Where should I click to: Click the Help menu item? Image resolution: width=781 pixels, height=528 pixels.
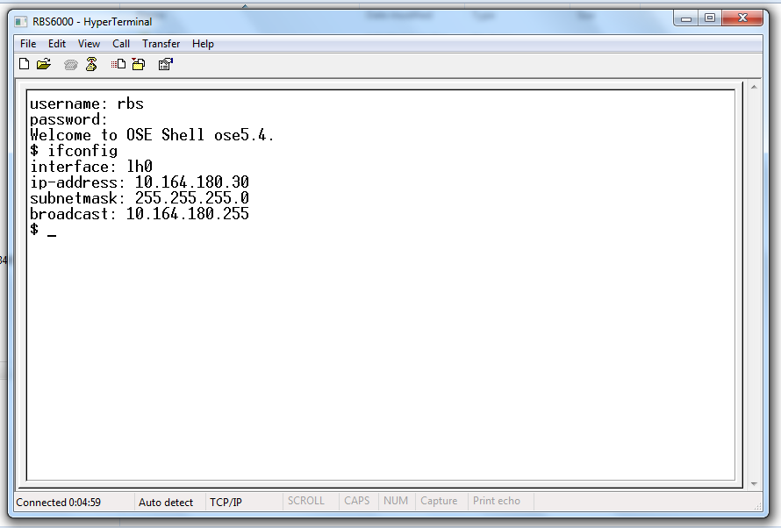pos(203,43)
